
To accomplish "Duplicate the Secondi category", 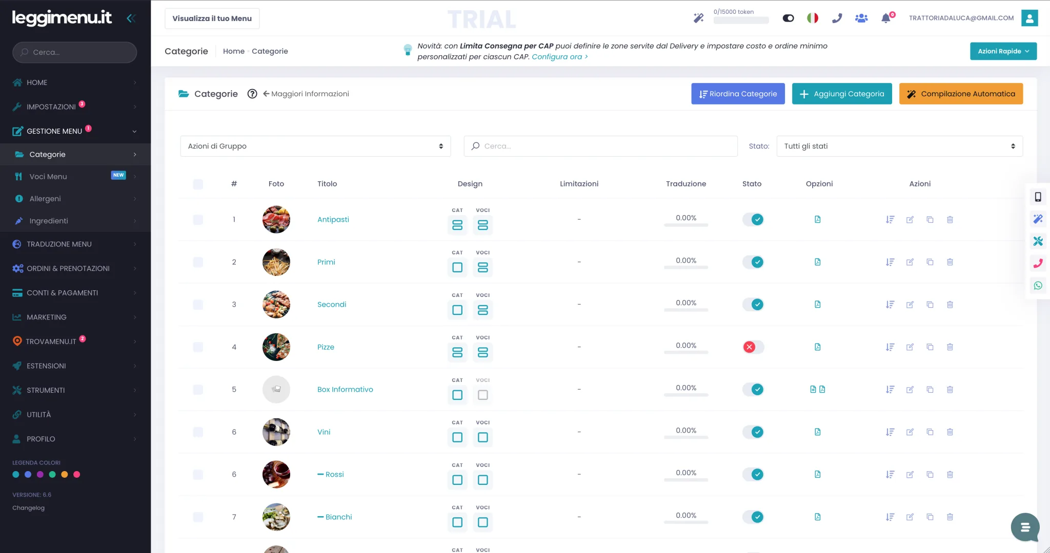I will click(x=930, y=305).
